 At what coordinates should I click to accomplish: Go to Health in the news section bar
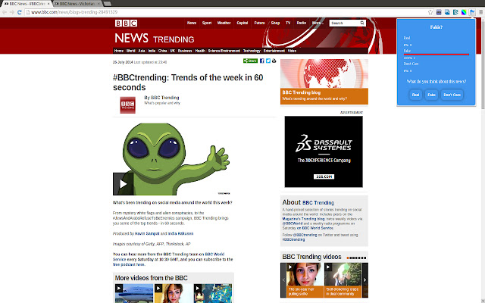tap(200, 51)
